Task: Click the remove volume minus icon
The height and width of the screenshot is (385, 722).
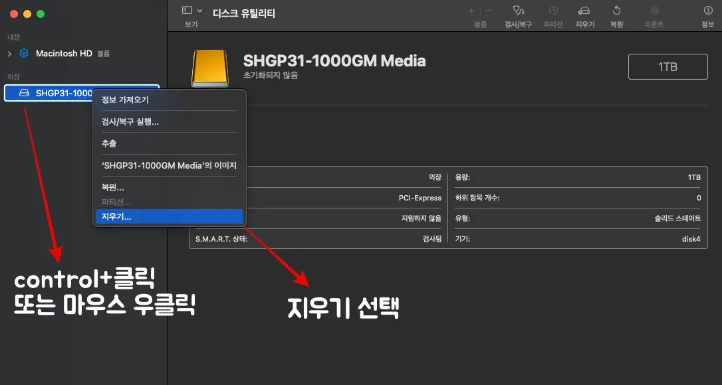Action: pos(489,9)
